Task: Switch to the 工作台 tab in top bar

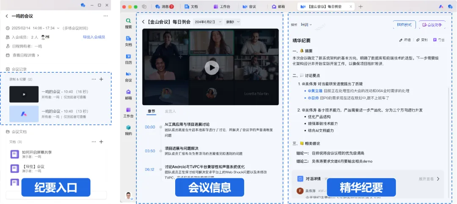Action: pyautogui.click(x=222, y=6)
